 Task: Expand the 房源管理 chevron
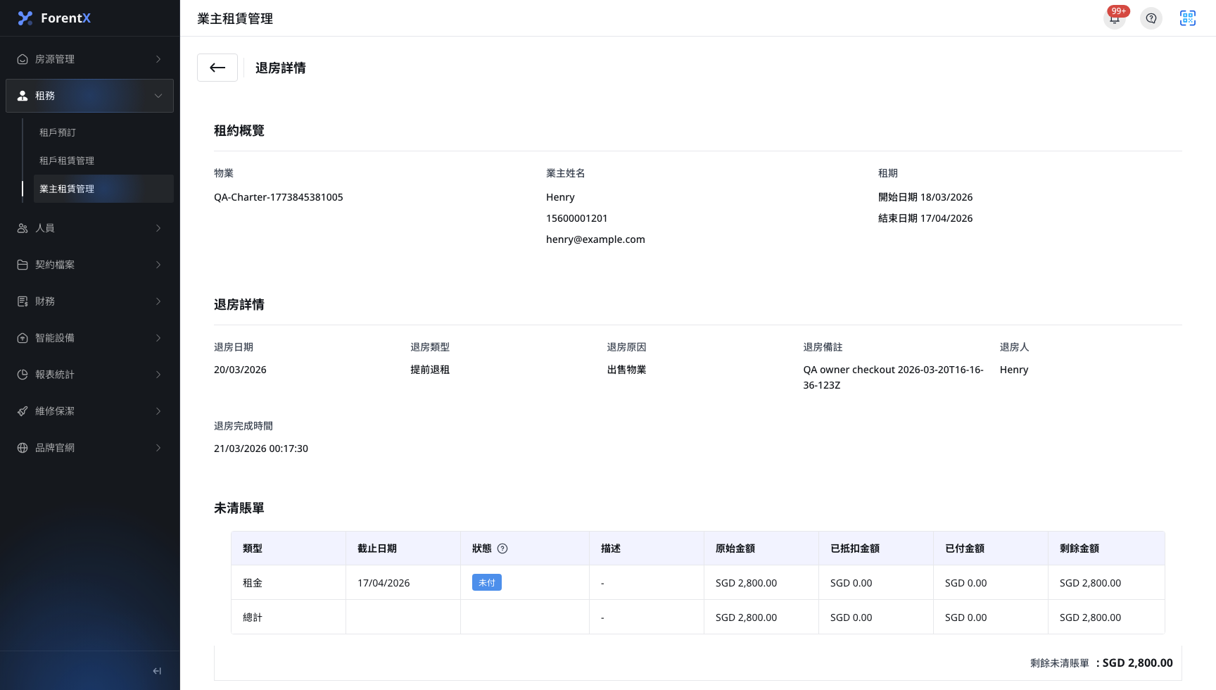[158, 59]
